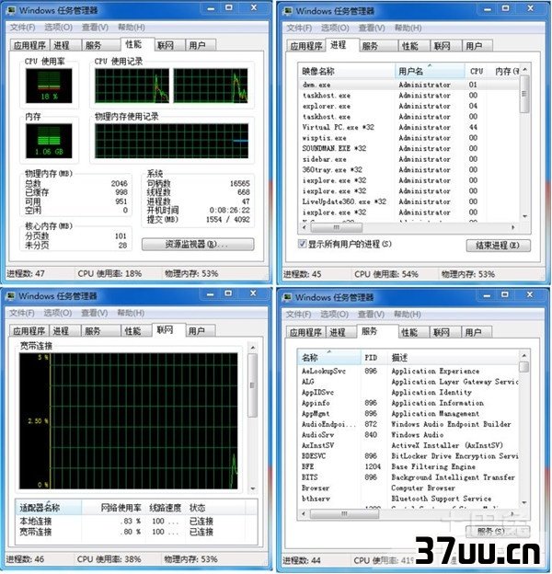Open 查看(V) menu in the 进程 window
The height and width of the screenshot is (574, 552).
(x=372, y=29)
